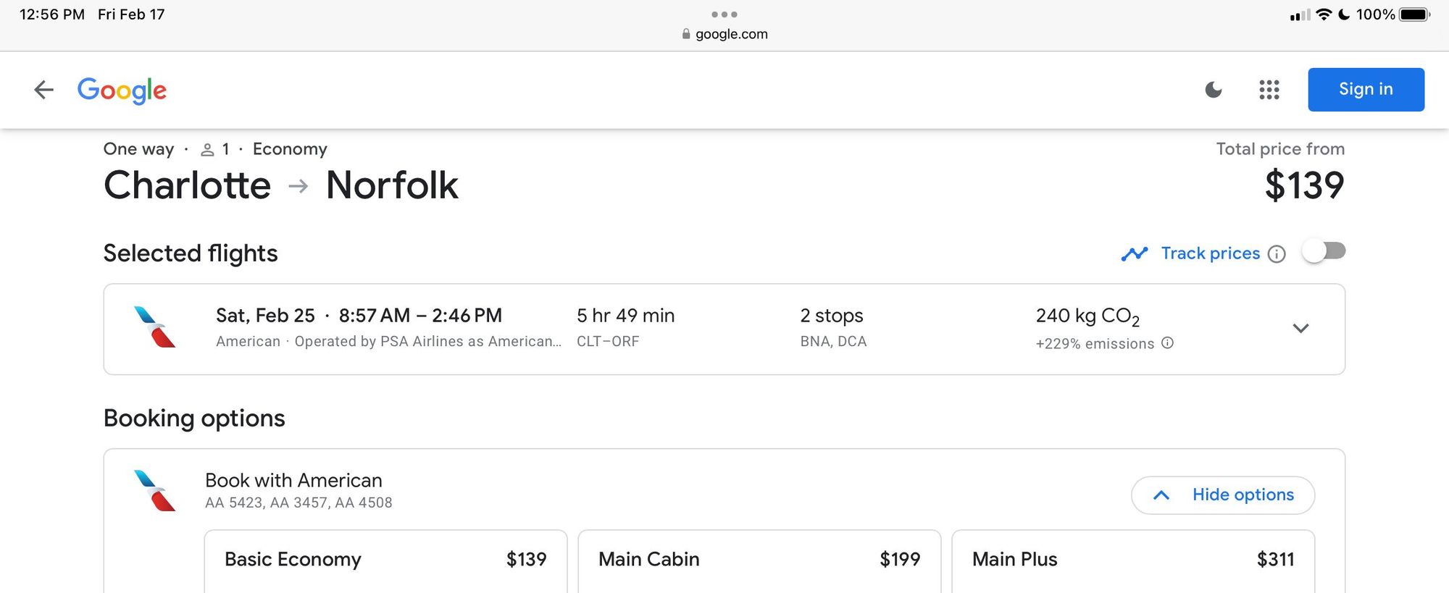Click the Track prices link text
This screenshot has width=1449, height=593.
(x=1210, y=253)
